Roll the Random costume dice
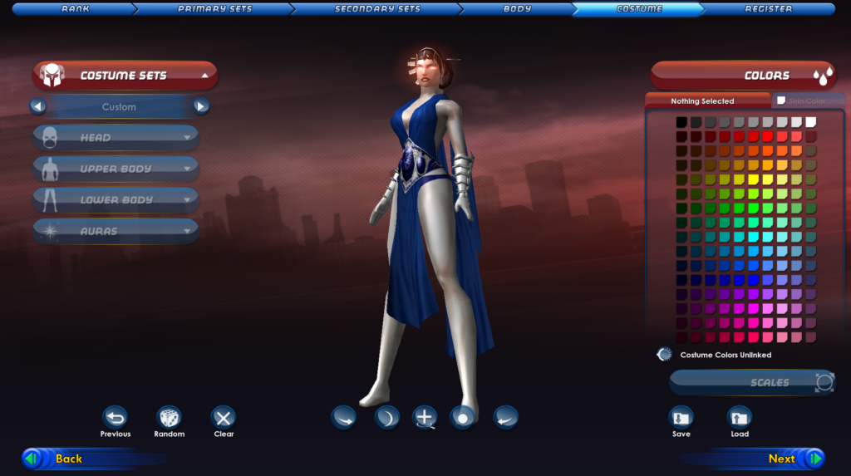This screenshot has height=476, width=851. (x=169, y=417)
